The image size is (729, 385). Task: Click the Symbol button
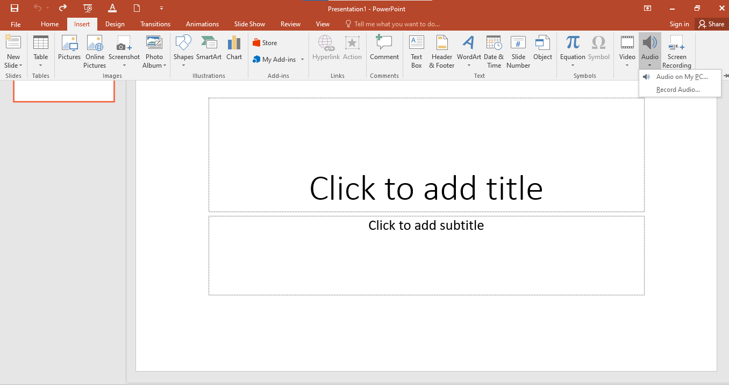coord(599,48)
